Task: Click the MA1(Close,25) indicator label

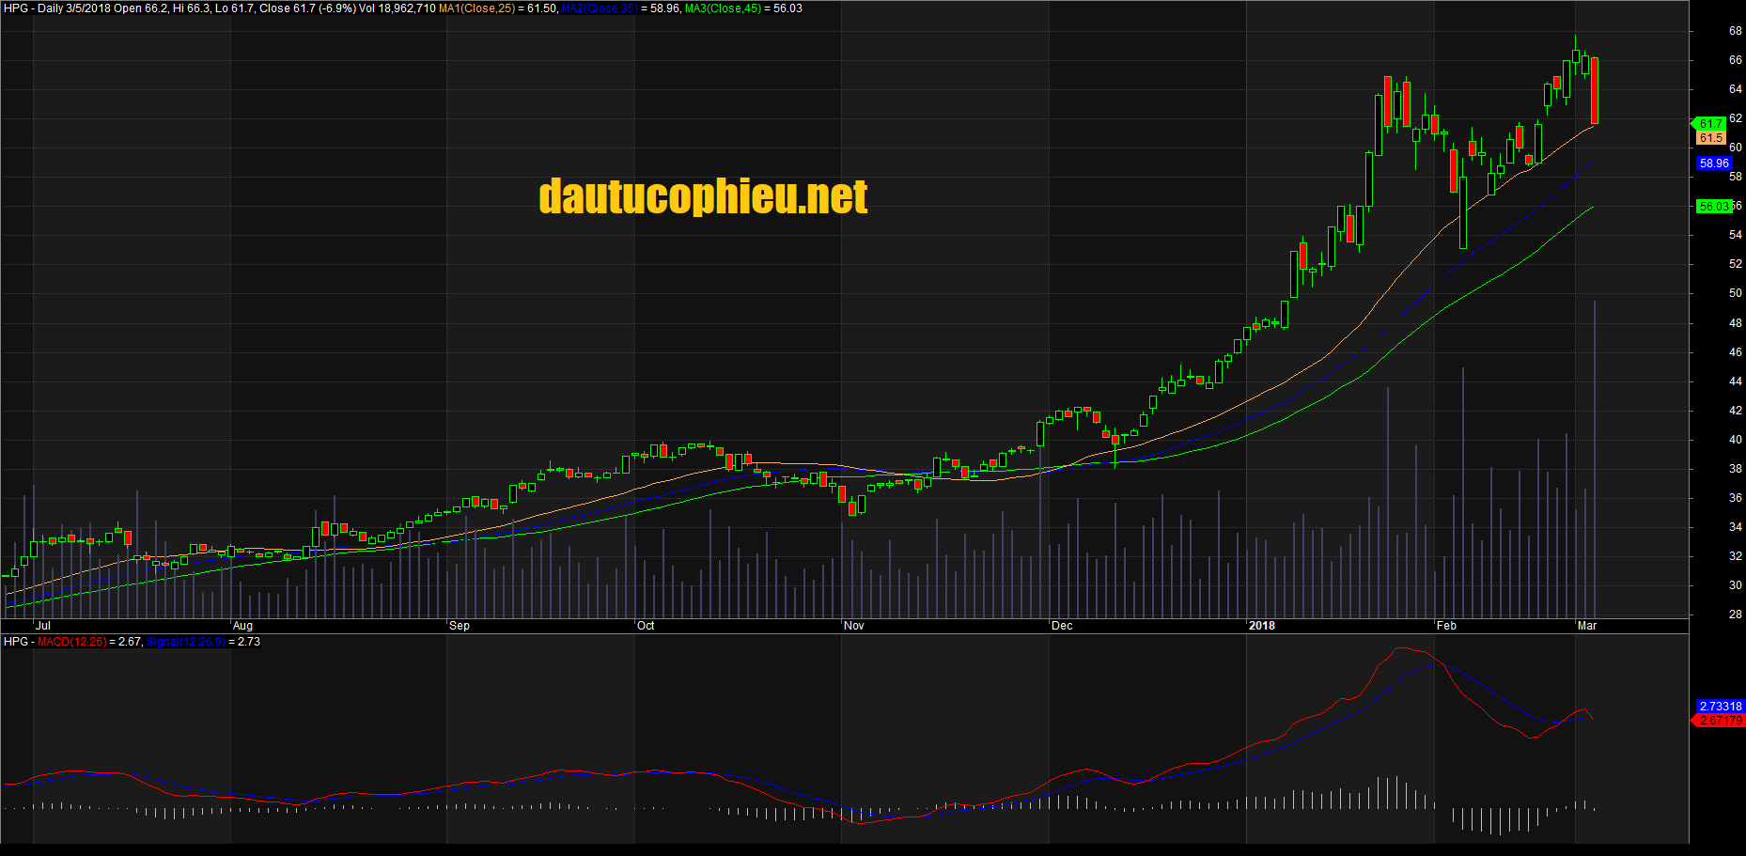Action: click(x=476, y=8)
